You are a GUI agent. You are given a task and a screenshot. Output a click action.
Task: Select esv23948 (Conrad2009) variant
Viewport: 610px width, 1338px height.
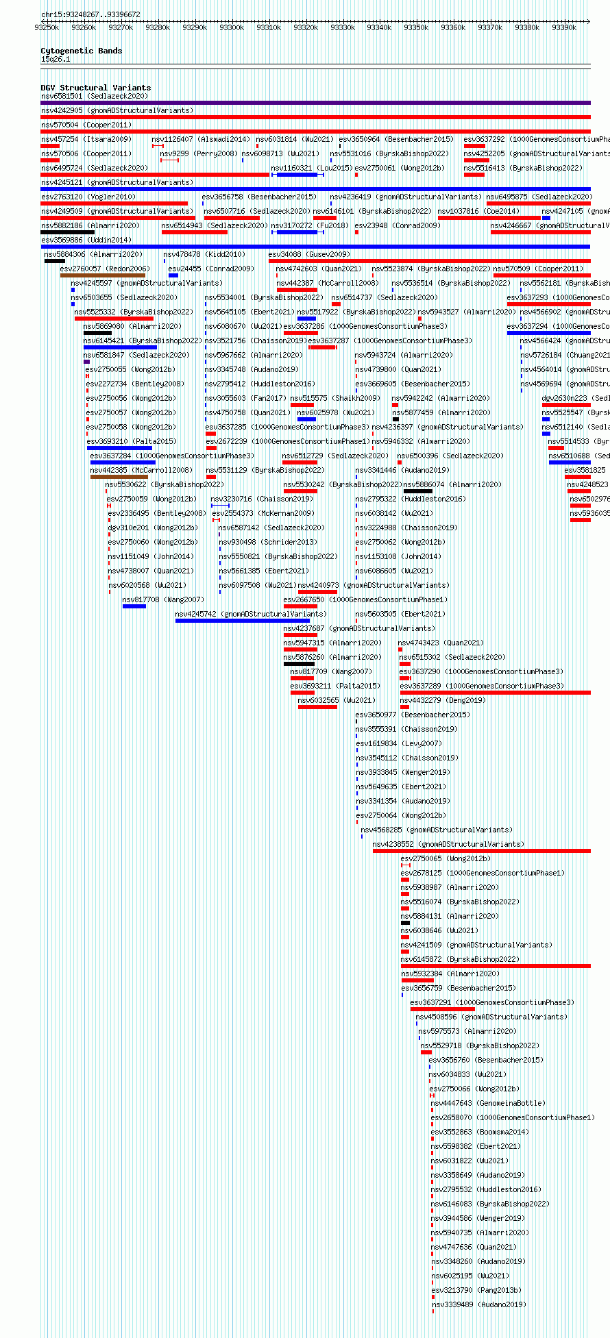point(398,225)
